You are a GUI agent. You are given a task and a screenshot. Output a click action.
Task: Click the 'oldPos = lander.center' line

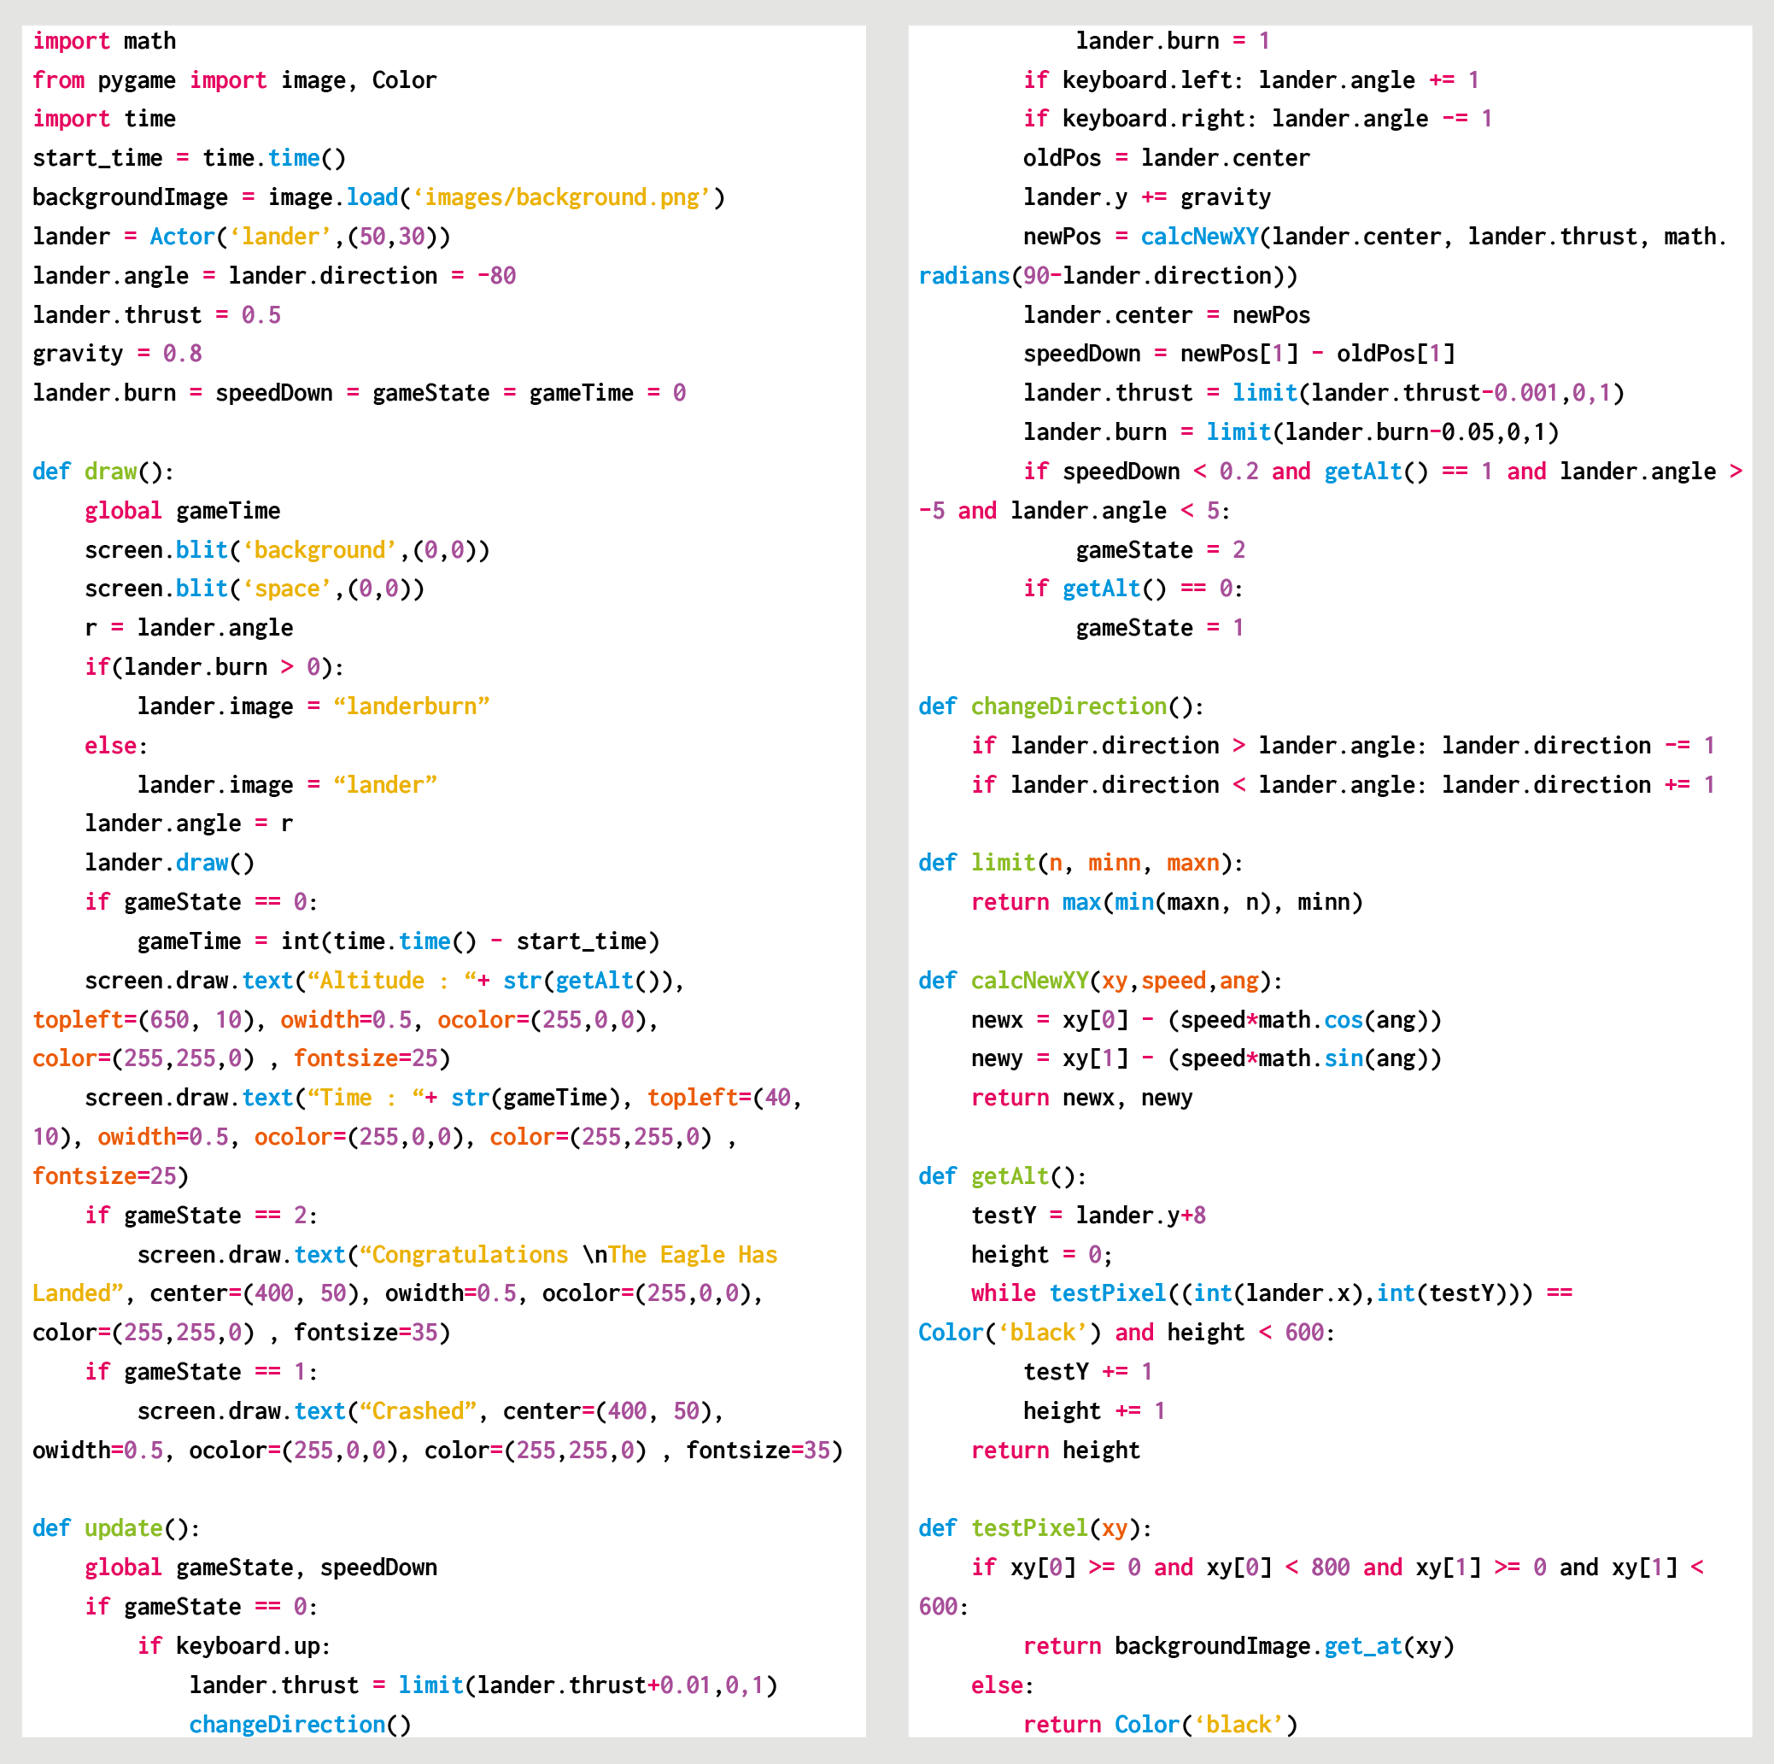point(1166,158)
